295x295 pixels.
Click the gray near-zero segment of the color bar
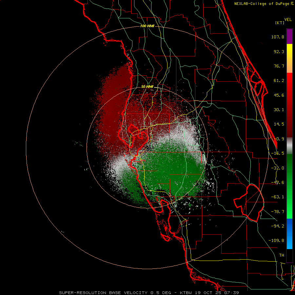tap(289, 146)
